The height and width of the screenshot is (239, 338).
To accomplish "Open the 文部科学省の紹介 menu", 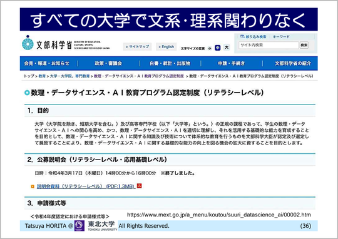I will click(293, 63).
